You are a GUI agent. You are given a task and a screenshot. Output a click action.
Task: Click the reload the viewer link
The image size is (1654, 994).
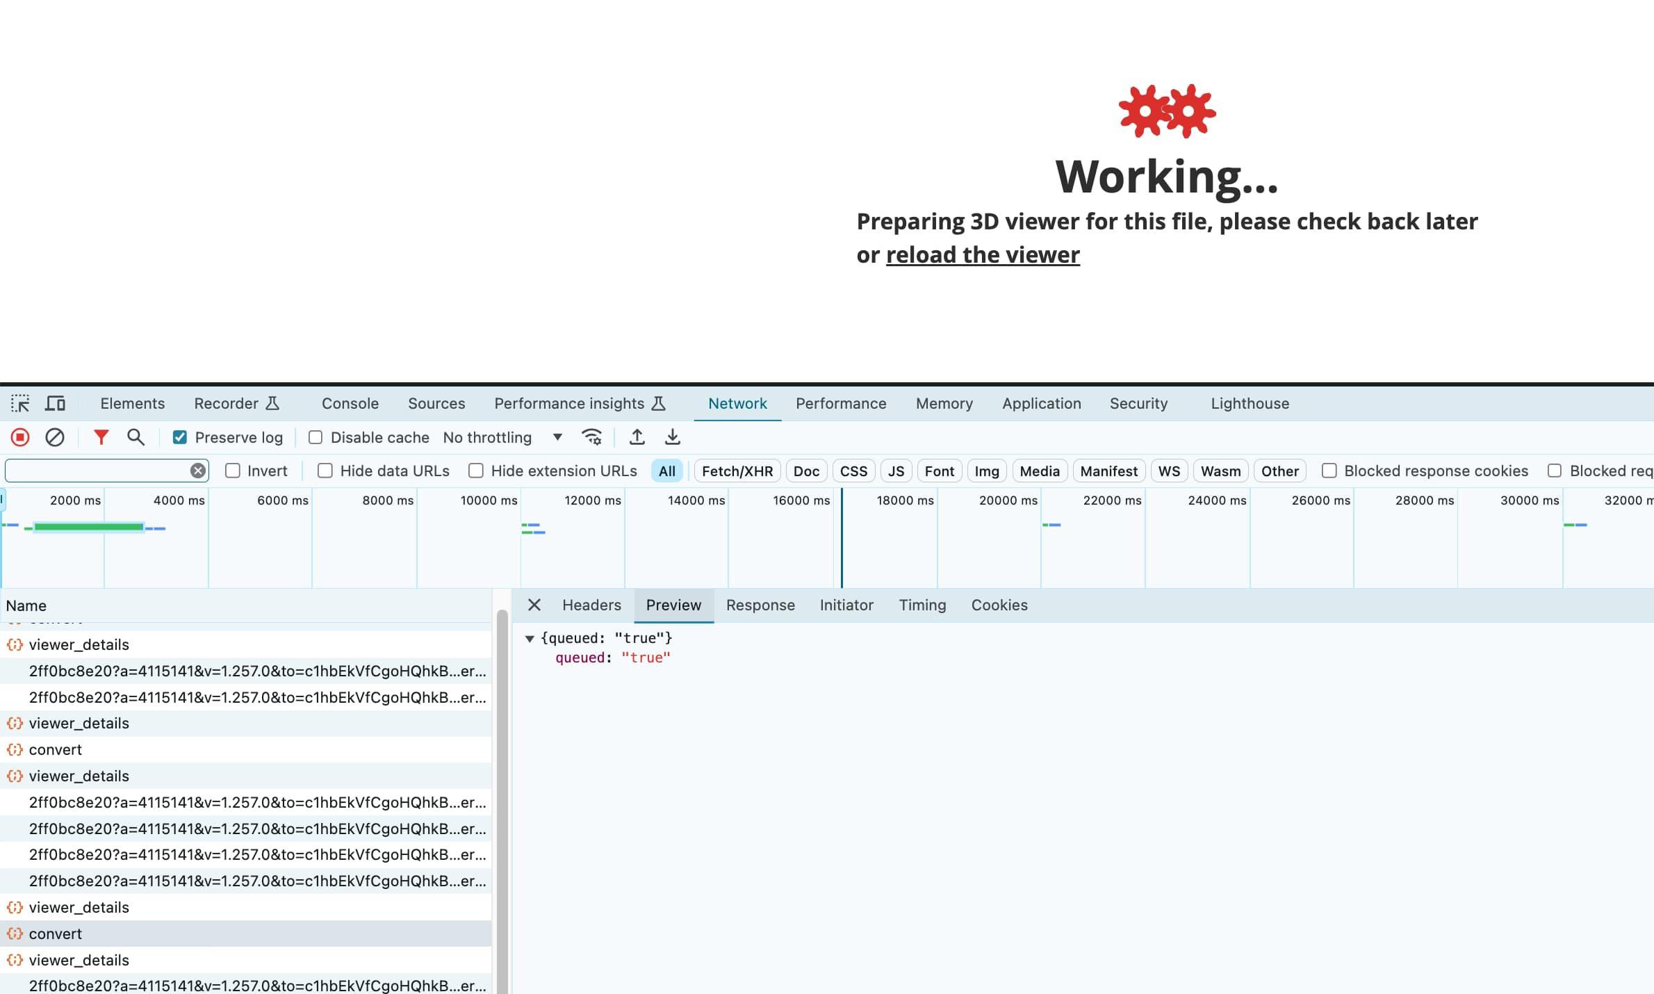point(982,255)
